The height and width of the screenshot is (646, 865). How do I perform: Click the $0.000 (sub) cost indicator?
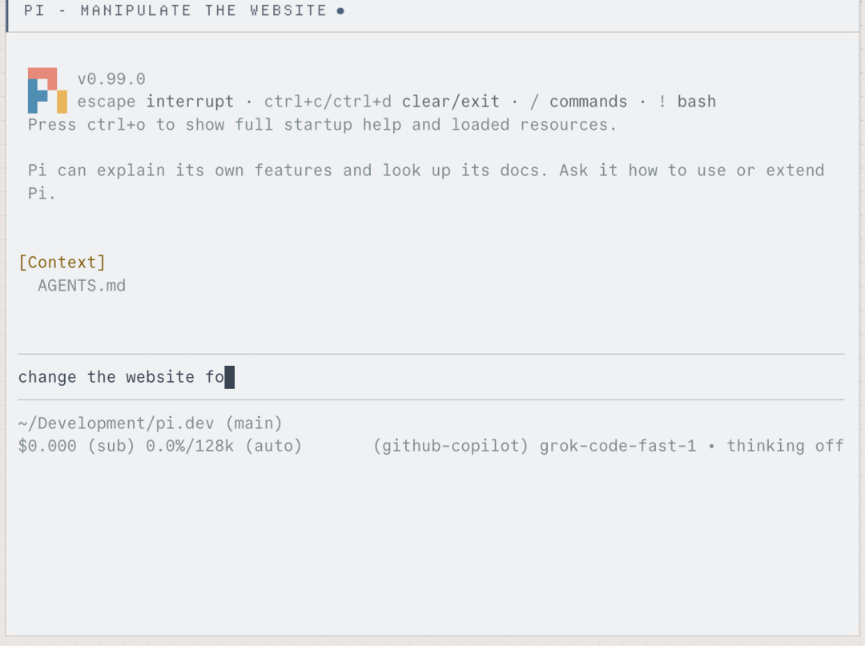76,446
